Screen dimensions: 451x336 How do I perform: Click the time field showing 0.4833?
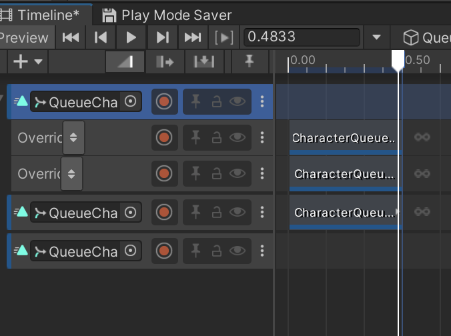point(302,37)
